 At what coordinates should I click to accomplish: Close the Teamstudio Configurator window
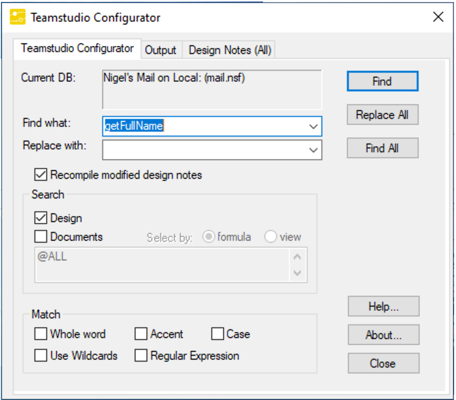click(438, 17)
